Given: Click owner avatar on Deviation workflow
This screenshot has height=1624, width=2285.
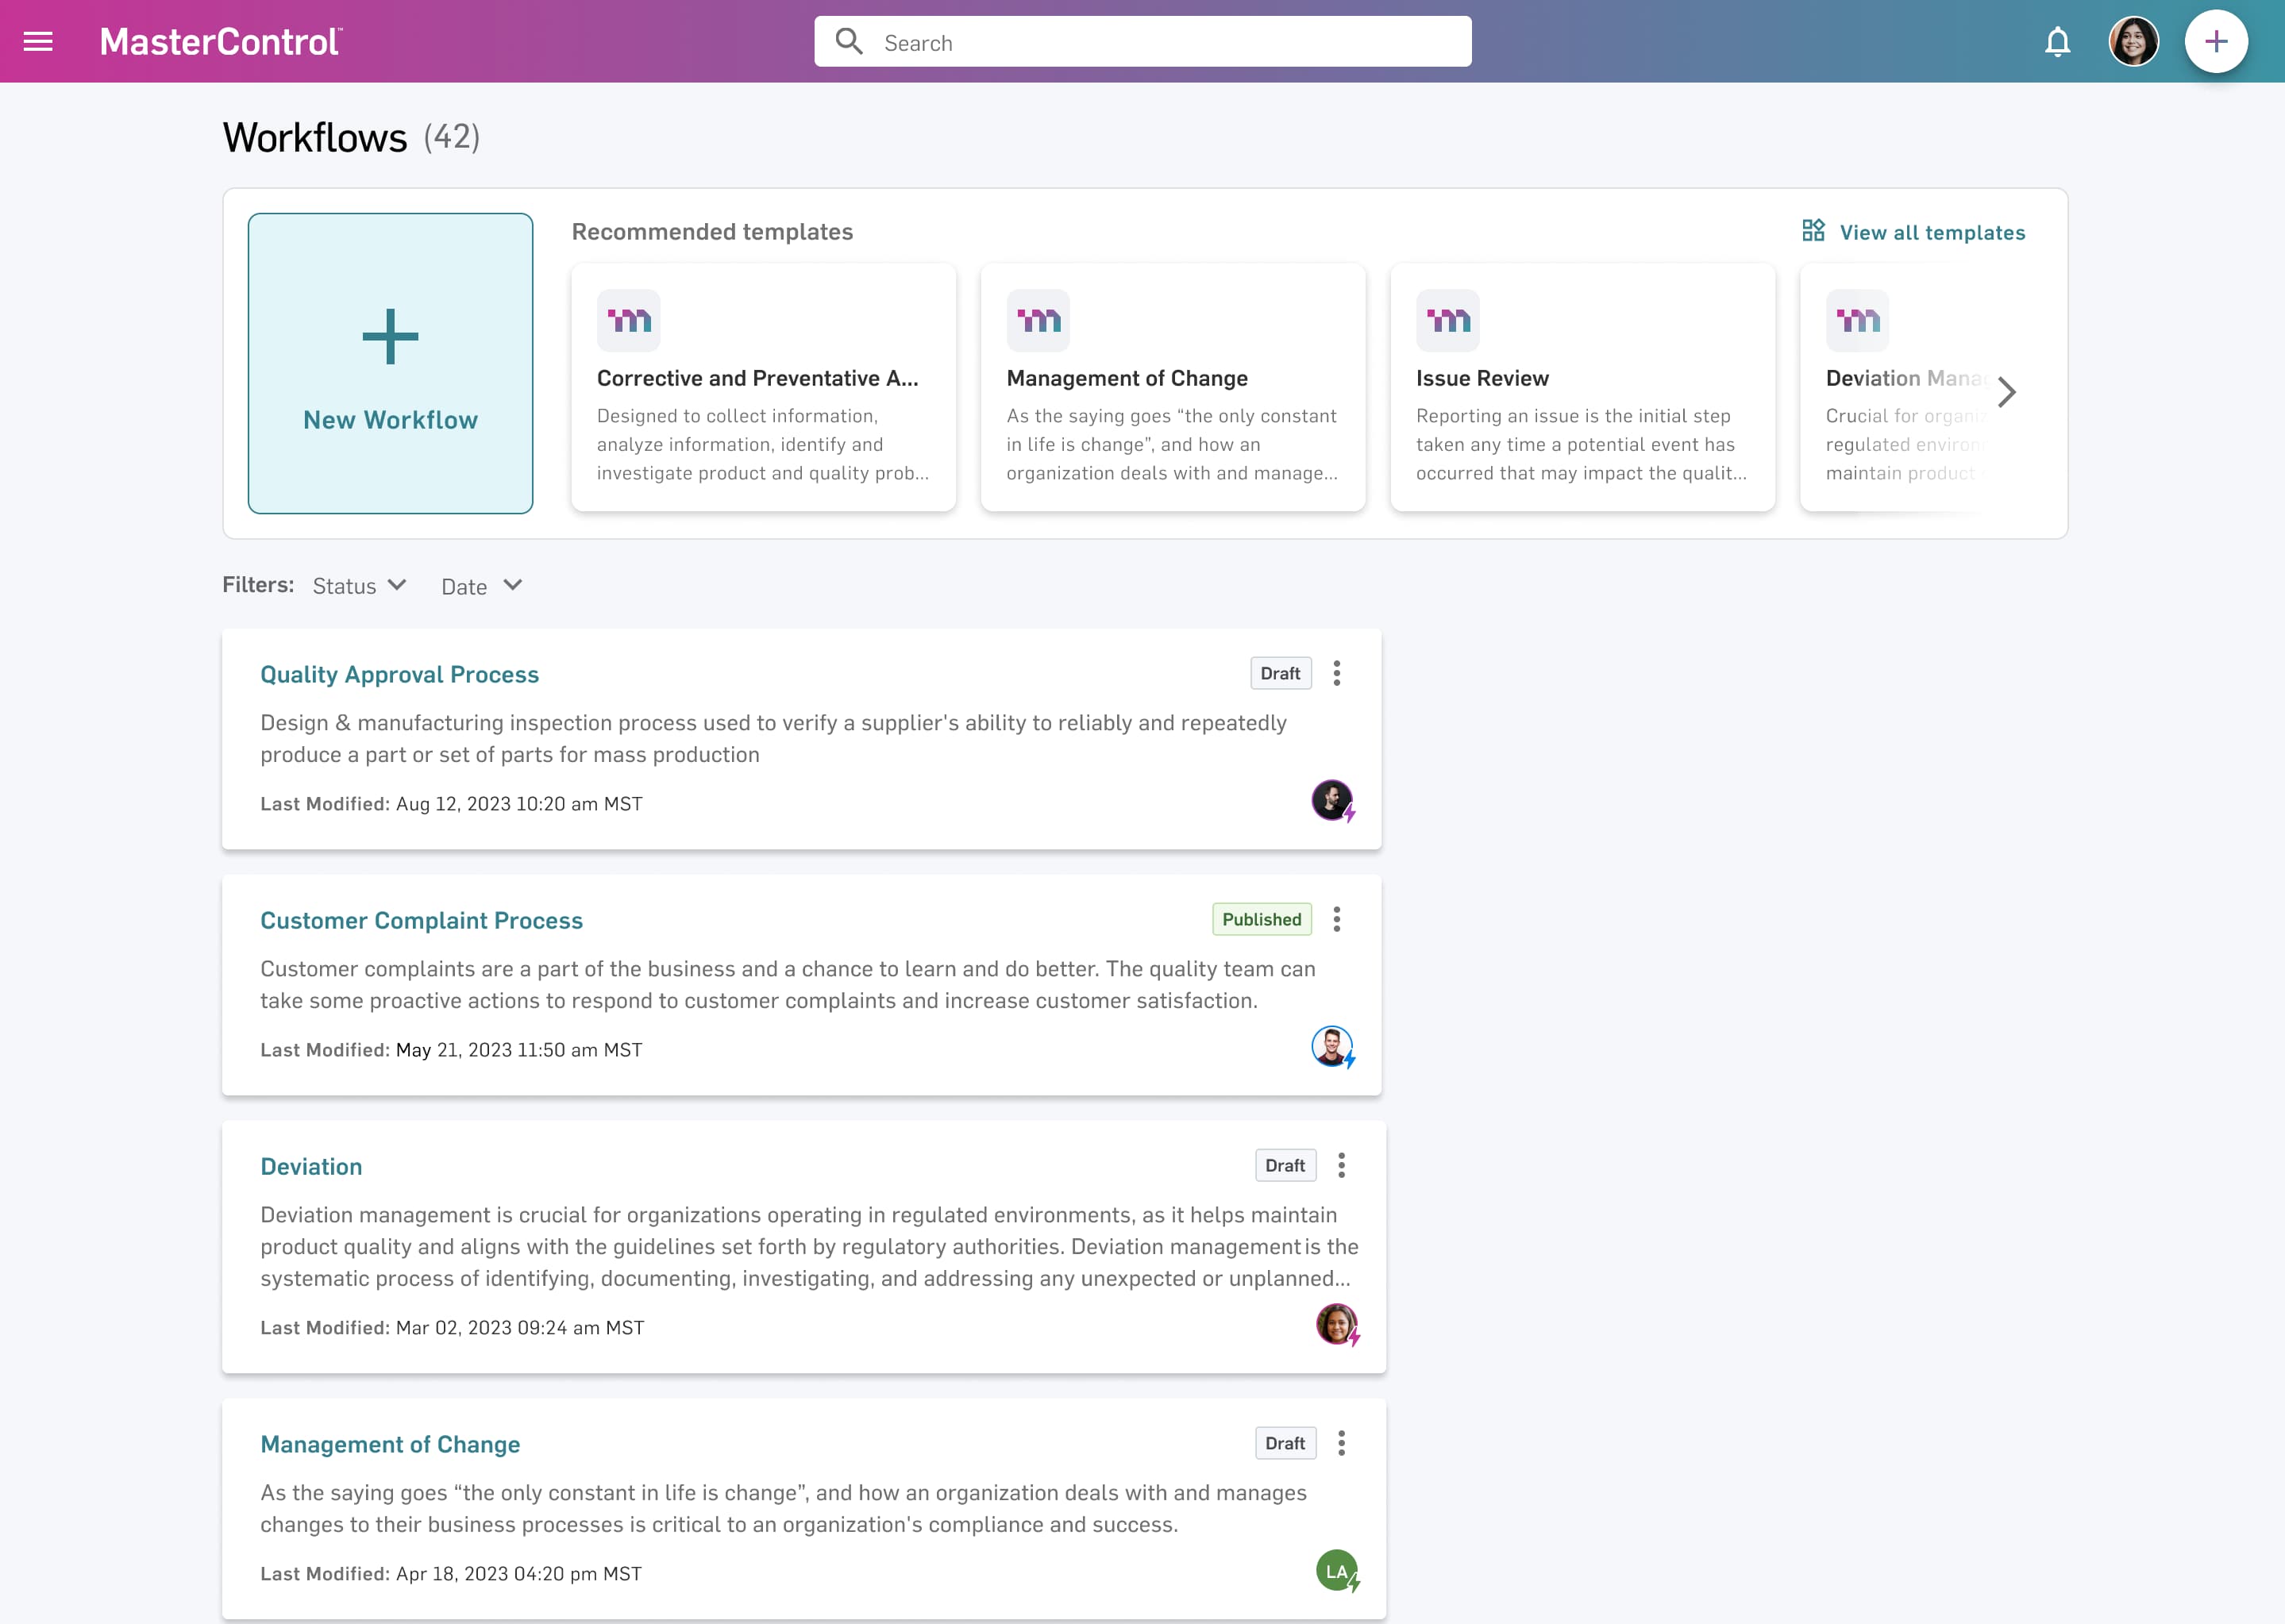Looking at the screenshot, I should pos(1337,1325).
